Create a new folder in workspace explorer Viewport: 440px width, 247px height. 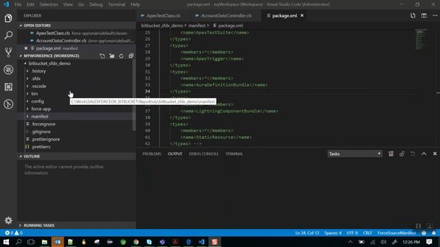(112, 56)
